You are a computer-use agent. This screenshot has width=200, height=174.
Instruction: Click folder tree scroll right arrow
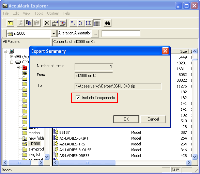(x=41, y=162)
